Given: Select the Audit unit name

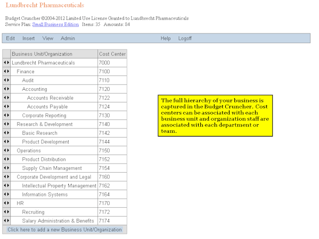Looking at the screenshot, I should [x=28, y=80].
